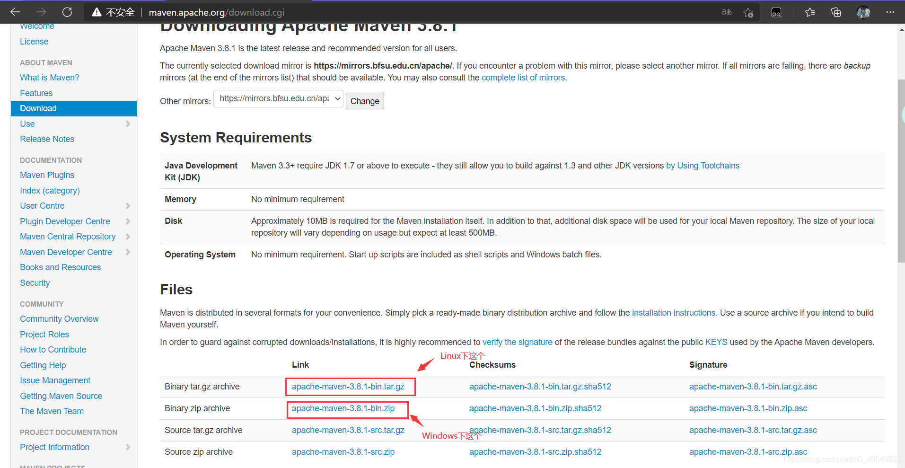
Task: Click the glasses extension icon
Action: click(776, 12)
